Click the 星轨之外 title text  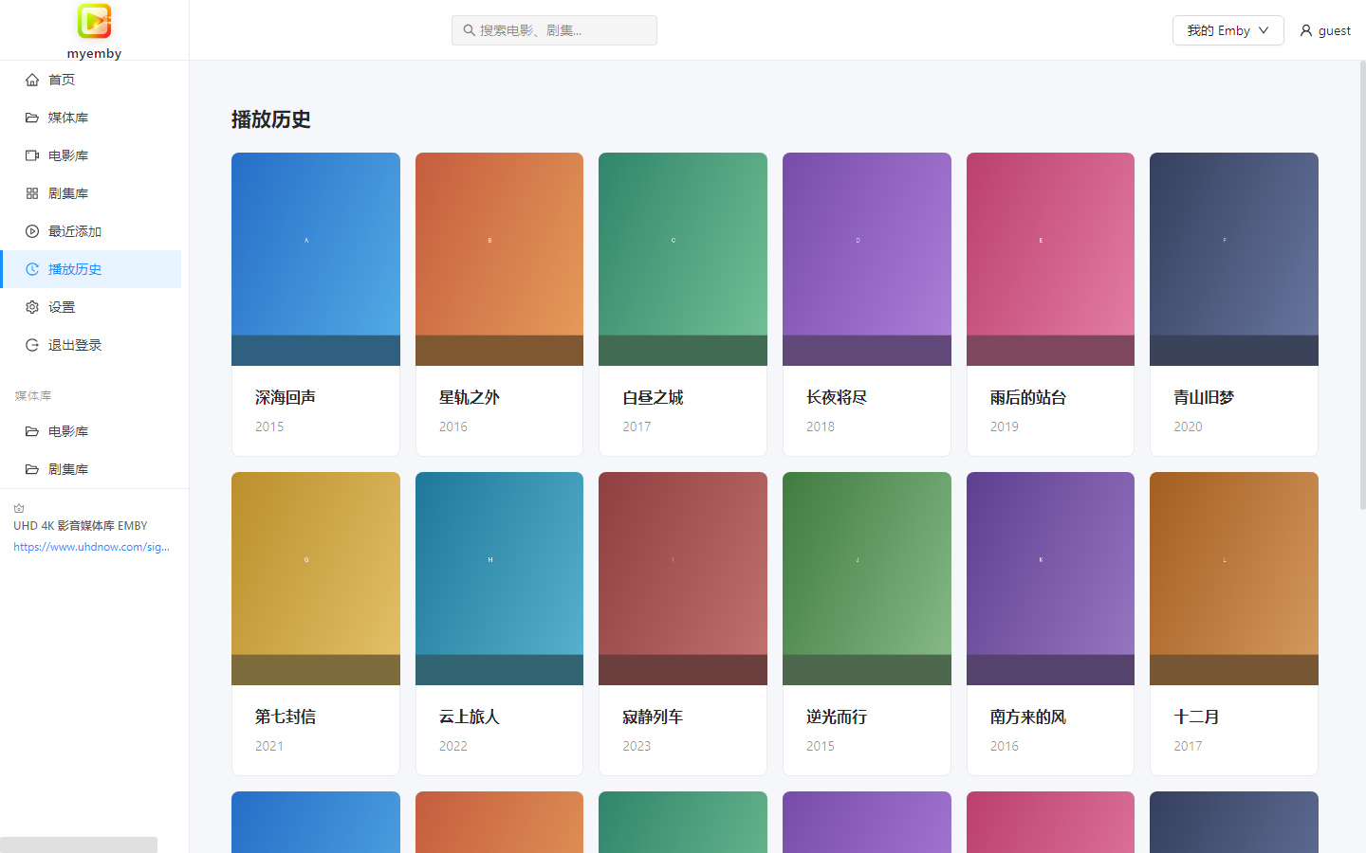coord(470,397)
